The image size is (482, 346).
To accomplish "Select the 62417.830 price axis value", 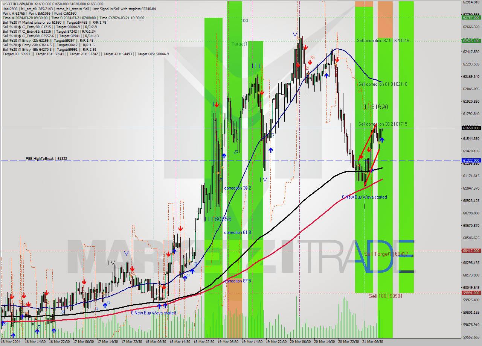I will 471,52.
